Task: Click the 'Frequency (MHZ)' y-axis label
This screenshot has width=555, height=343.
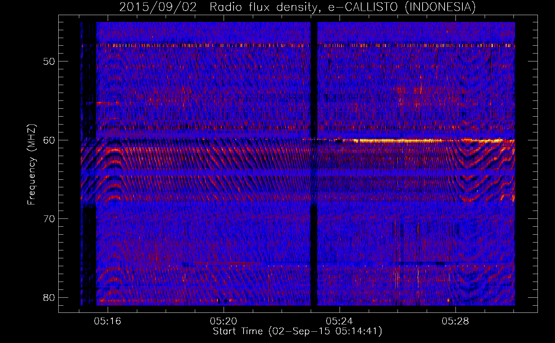Action: click(x=32, y=165)
